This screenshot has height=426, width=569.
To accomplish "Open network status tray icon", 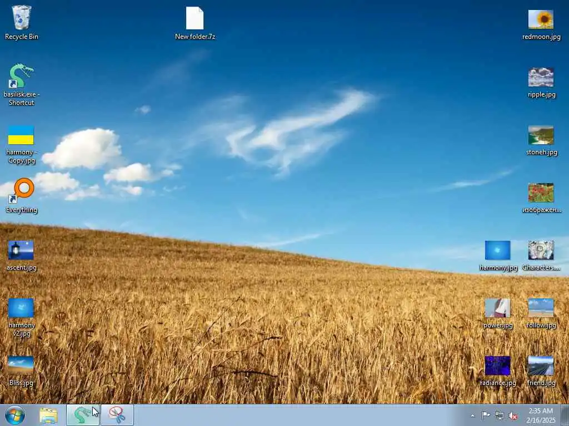I will pos(500,415).
